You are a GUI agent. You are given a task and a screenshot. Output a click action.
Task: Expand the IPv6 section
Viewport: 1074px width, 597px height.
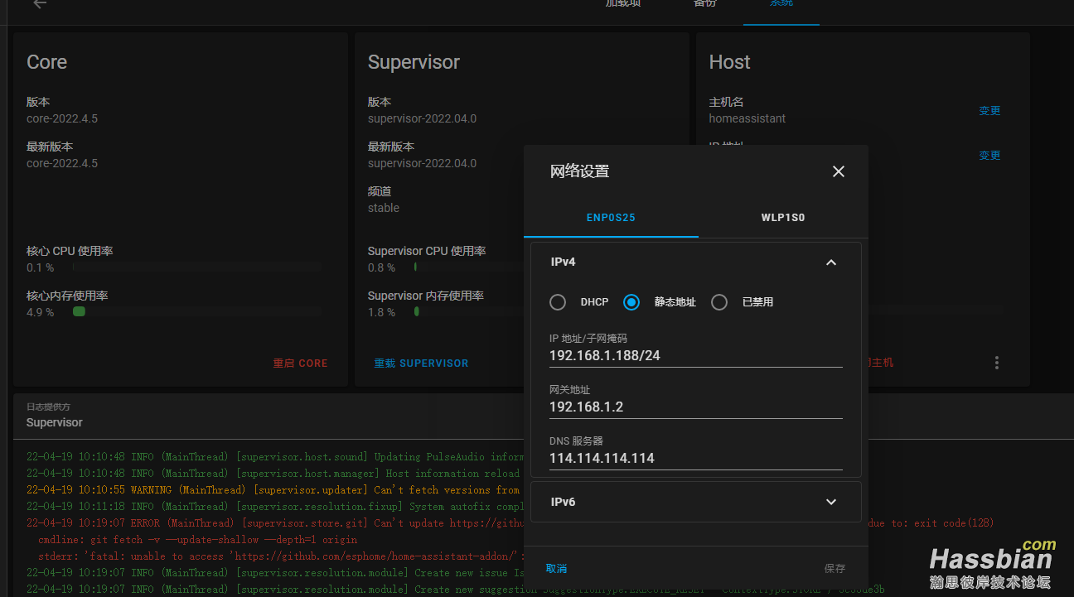(x=696, y=502)
